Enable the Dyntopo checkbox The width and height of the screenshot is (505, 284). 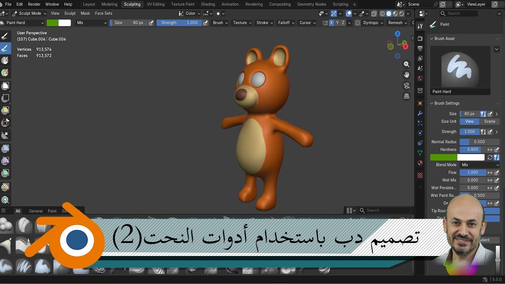click(357, 23)
